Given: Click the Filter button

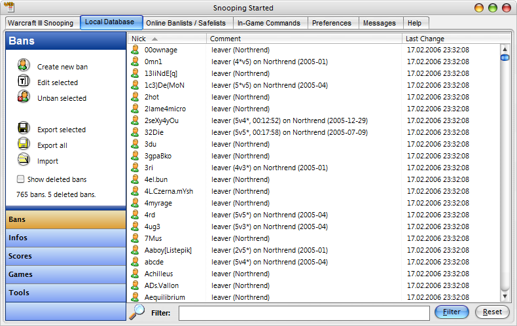Looking at the screenshot, I should (x=452, y=312).
